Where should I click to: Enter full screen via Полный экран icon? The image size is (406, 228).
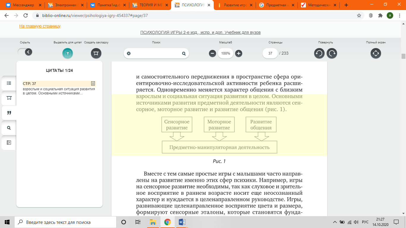[x=376, y=53]
